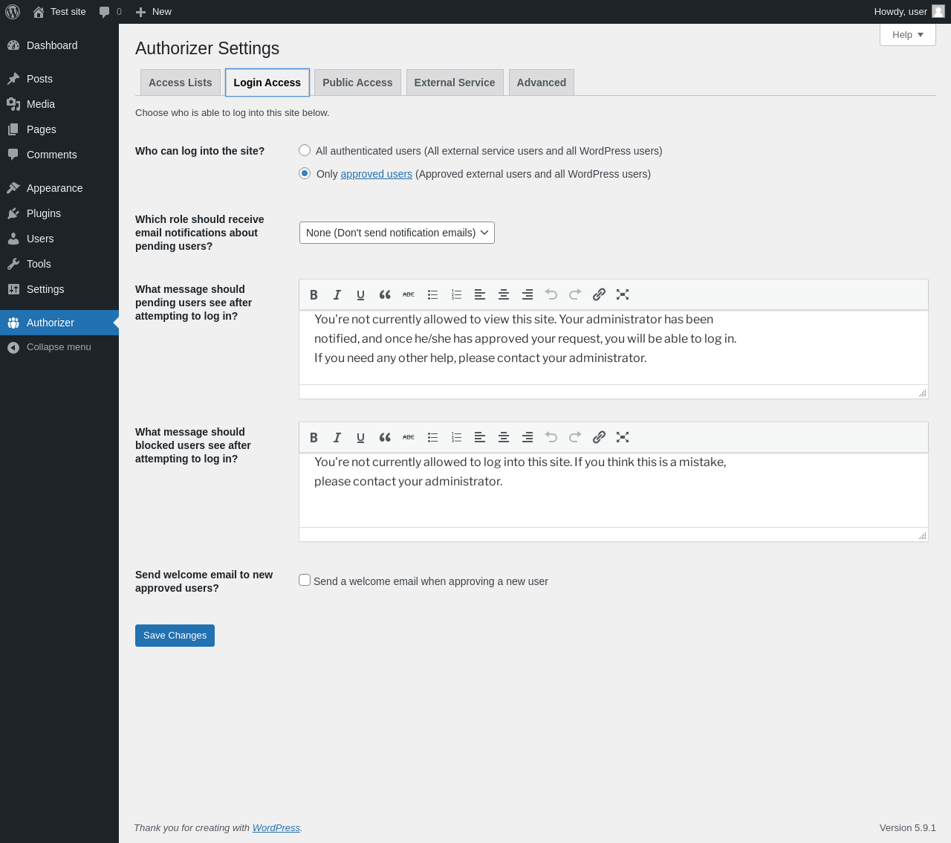Grab the pending users editor resize handle
Viewport: 951px width, 843px height.
pos(922,393)
